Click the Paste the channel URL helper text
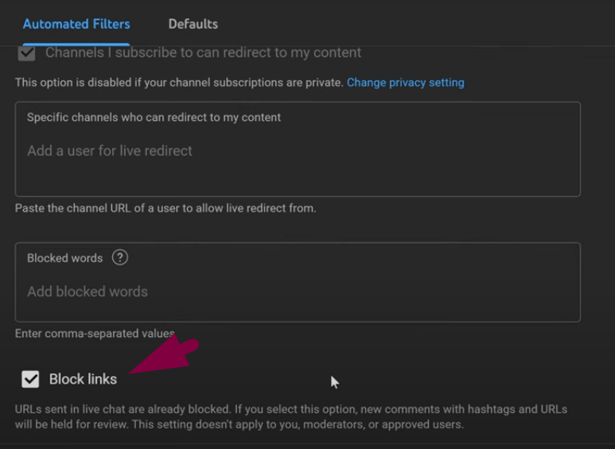 (x=165, y=208)
